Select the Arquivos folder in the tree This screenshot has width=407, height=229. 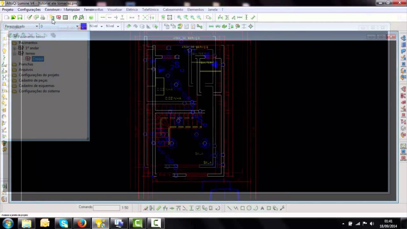pyautogui.click(x=26, y=70)
